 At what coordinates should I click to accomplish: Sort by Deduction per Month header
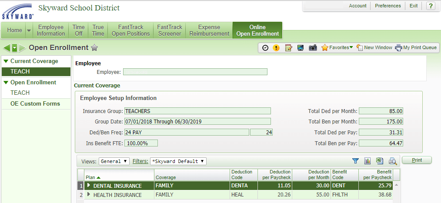click(x=311, y=175)
